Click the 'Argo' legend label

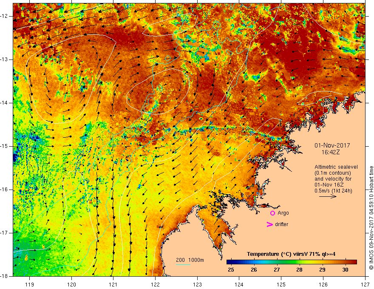click(283, 213)
